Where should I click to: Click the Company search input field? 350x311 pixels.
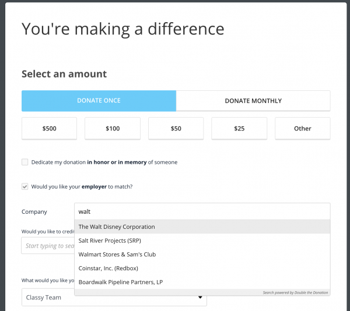point(202,211)
